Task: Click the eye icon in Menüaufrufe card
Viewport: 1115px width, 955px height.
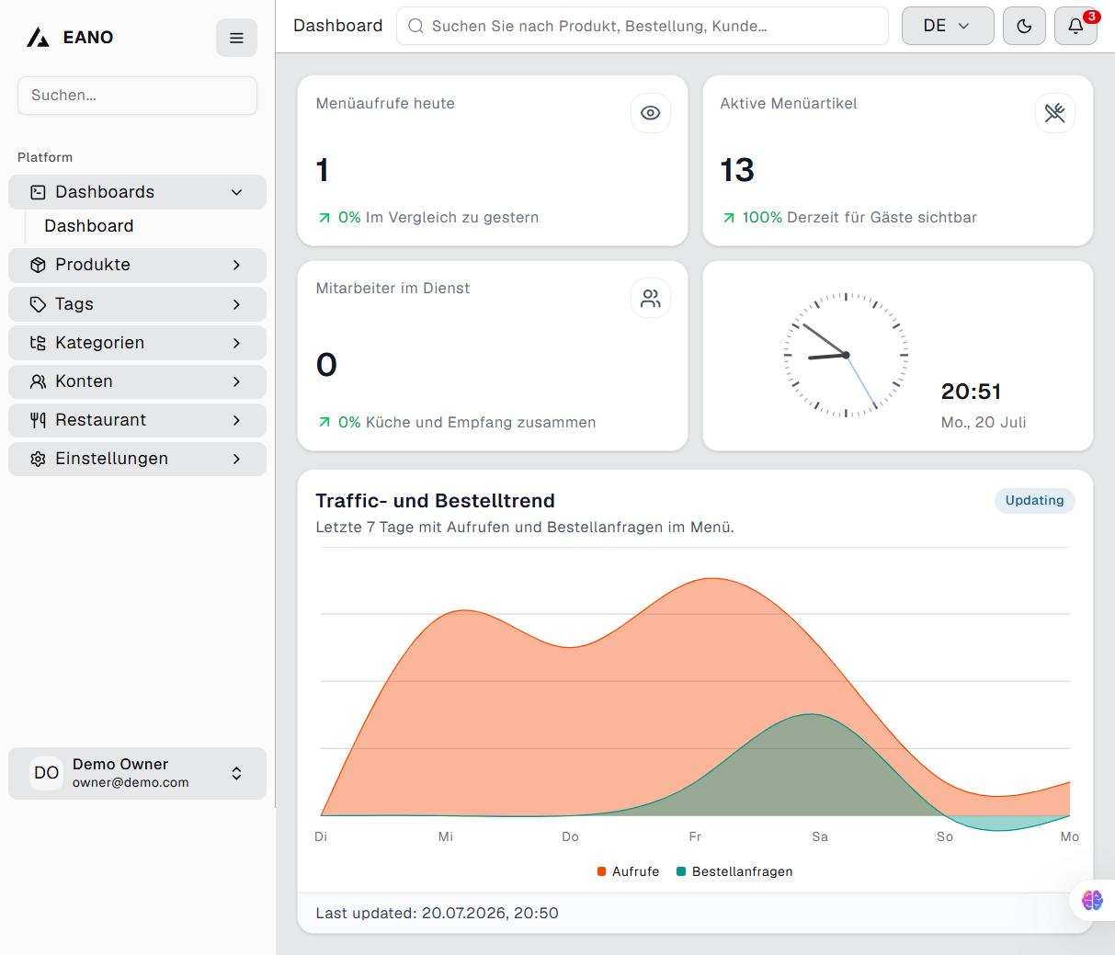Action: (x=651, y=113)
